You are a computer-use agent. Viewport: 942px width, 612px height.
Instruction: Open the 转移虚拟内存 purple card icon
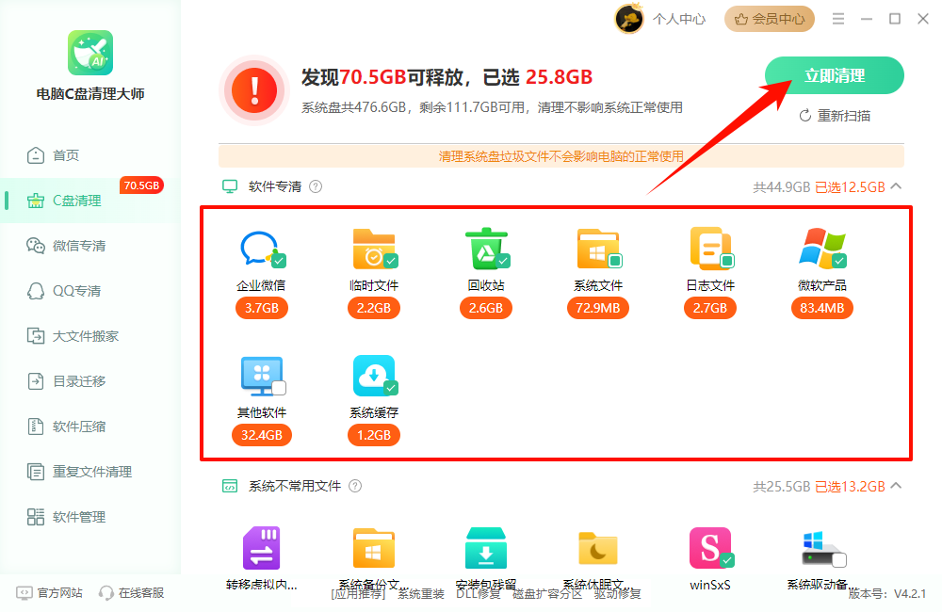[x=261, y=548]
